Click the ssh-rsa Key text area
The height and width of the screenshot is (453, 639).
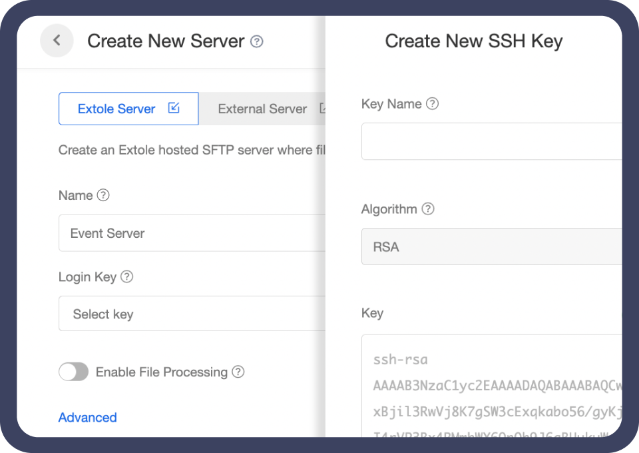pos(491,386)
